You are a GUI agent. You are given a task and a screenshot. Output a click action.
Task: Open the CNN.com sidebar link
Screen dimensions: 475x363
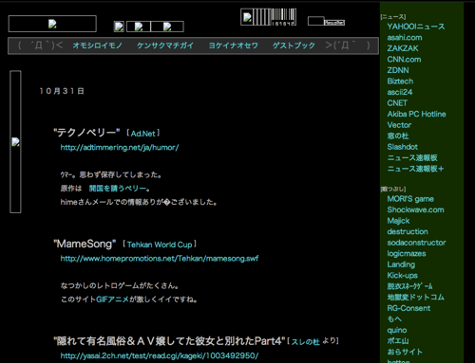pos(404,60)
